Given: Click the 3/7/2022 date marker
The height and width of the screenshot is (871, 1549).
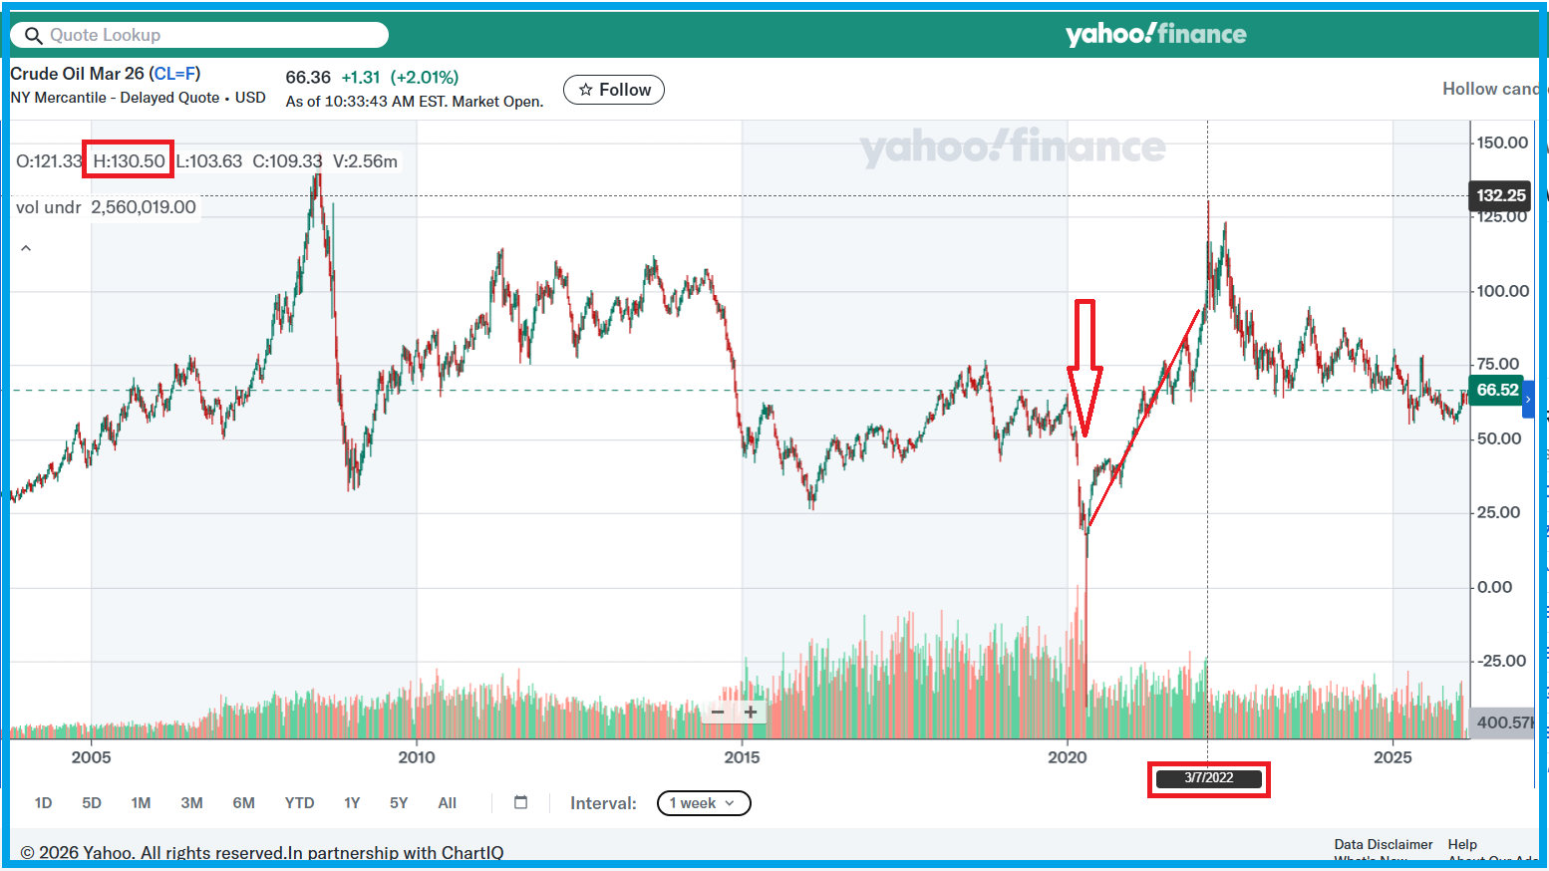Looking at the screenshot, I should tap(1208, 778).
